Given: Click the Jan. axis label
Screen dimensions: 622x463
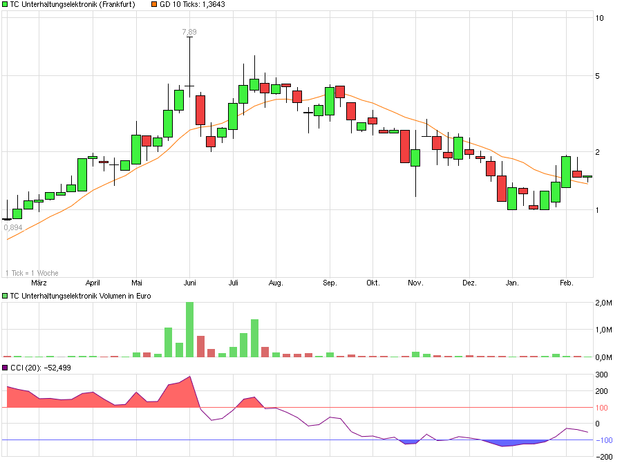Looking at the screenshot, I should click(512, 283).
